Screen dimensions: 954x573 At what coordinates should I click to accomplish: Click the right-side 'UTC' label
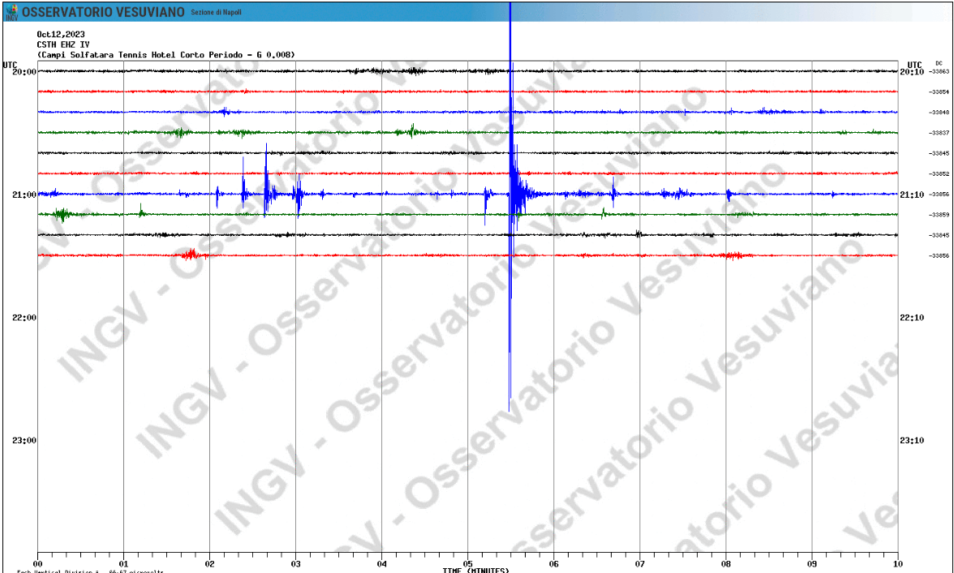(914, 64)
